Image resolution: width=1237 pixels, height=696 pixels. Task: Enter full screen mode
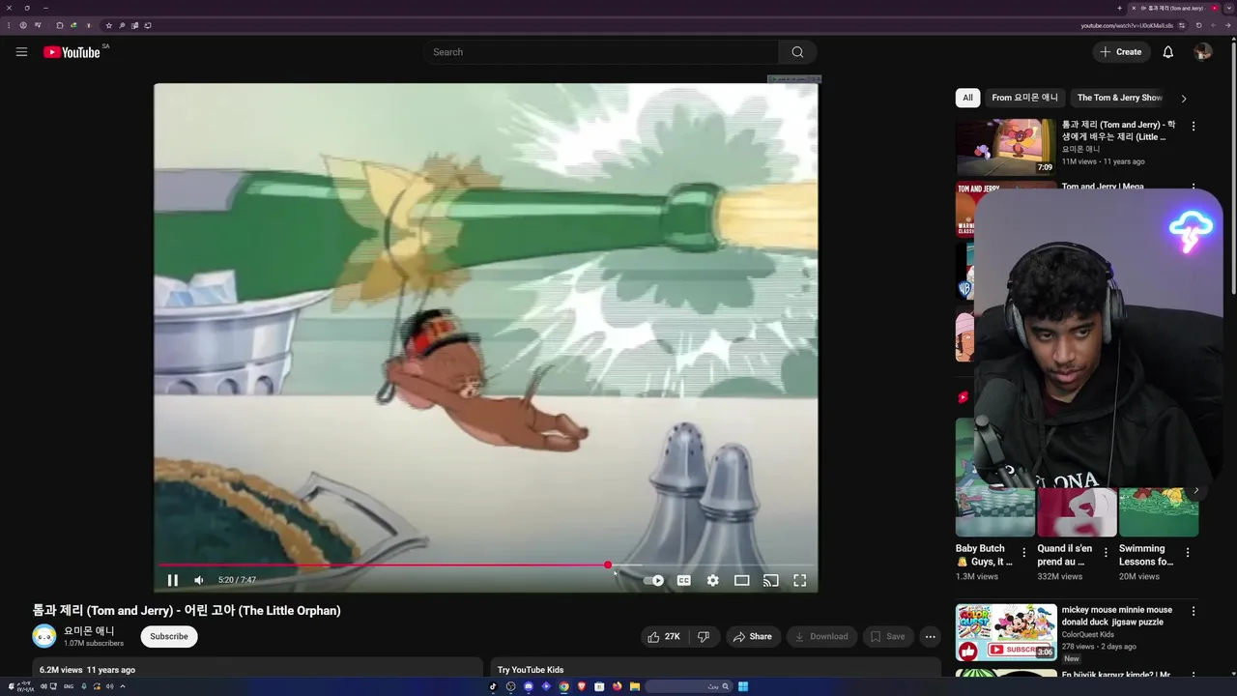799,580
